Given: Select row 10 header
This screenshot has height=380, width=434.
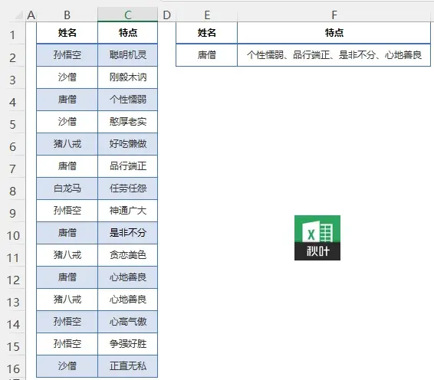Looking at the screenshot, I should click(x=13, y=235).
